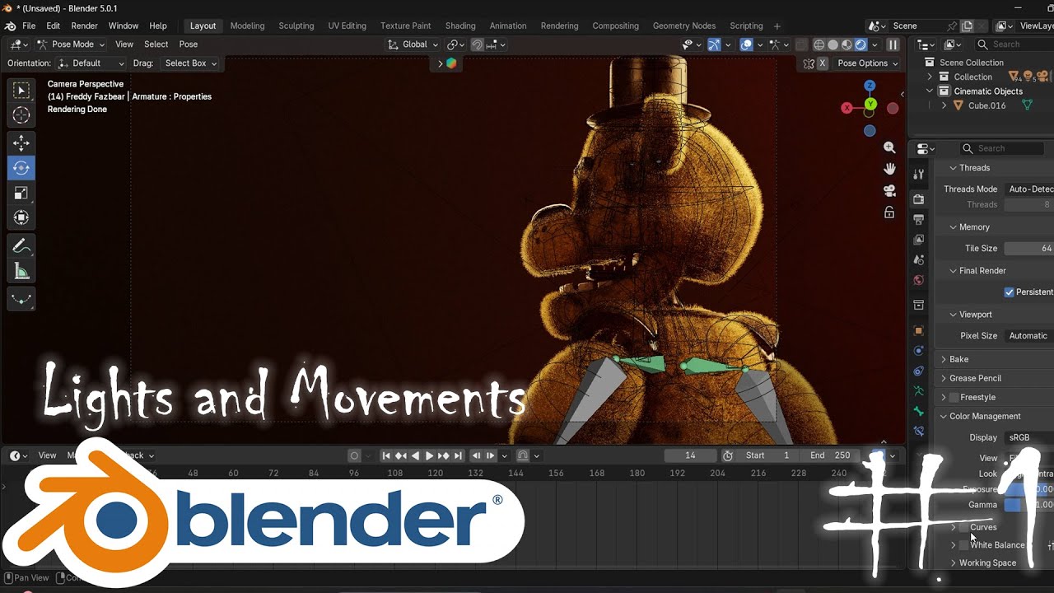Open the Orientation Default dropdown

pos(91,63)
